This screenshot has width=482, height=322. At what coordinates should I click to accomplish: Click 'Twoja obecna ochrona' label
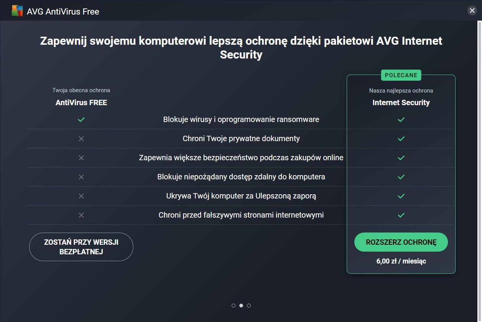[x=81, y=90]
